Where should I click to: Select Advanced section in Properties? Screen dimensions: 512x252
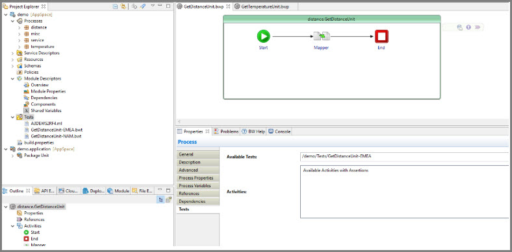[x=198, y=170]
